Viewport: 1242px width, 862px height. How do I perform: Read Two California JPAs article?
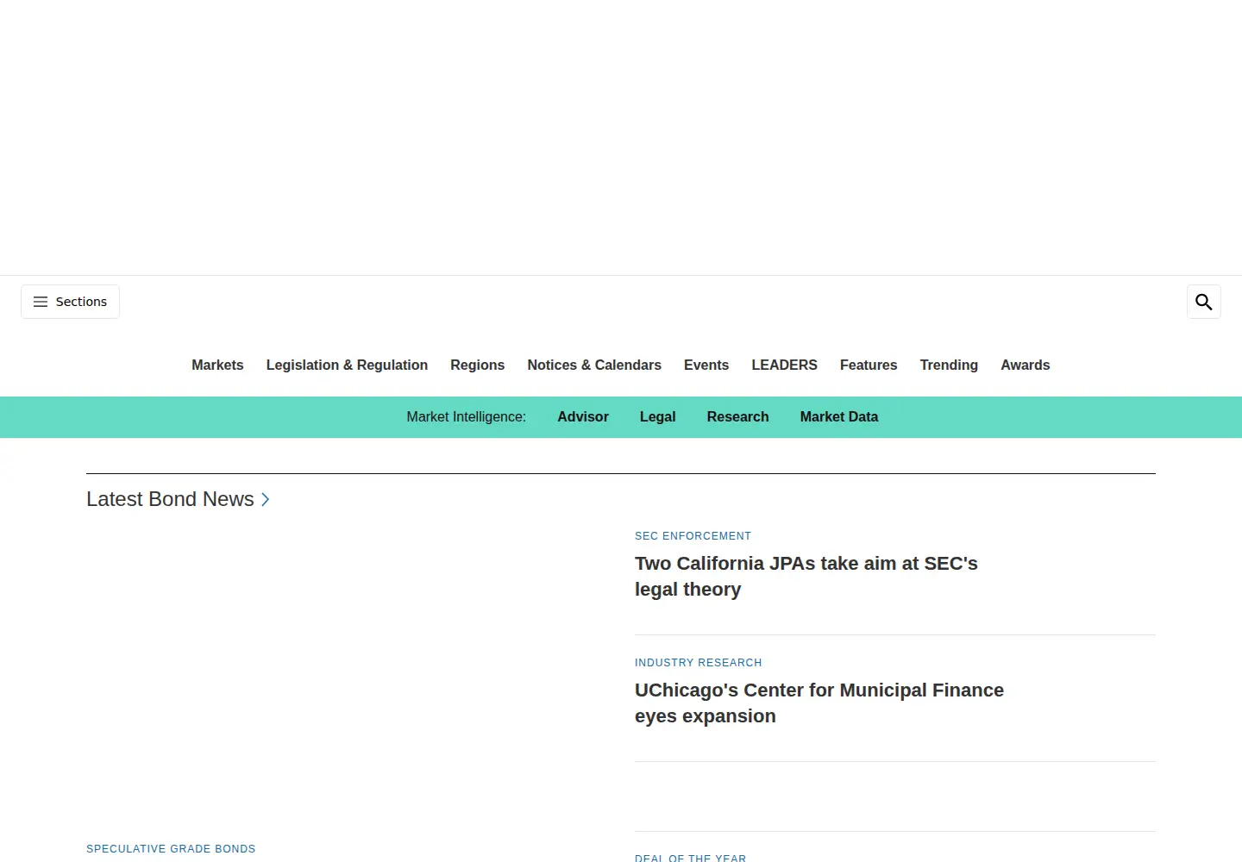point(806,576)
